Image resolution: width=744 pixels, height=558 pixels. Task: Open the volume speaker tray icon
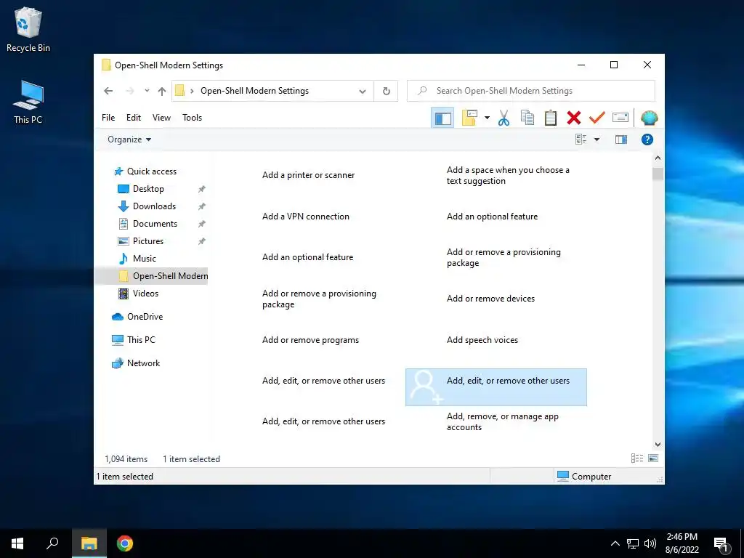click(x=650, y=543)
